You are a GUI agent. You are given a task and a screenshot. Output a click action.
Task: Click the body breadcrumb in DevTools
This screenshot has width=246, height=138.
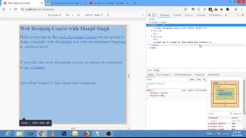click(x=156, y=70)
